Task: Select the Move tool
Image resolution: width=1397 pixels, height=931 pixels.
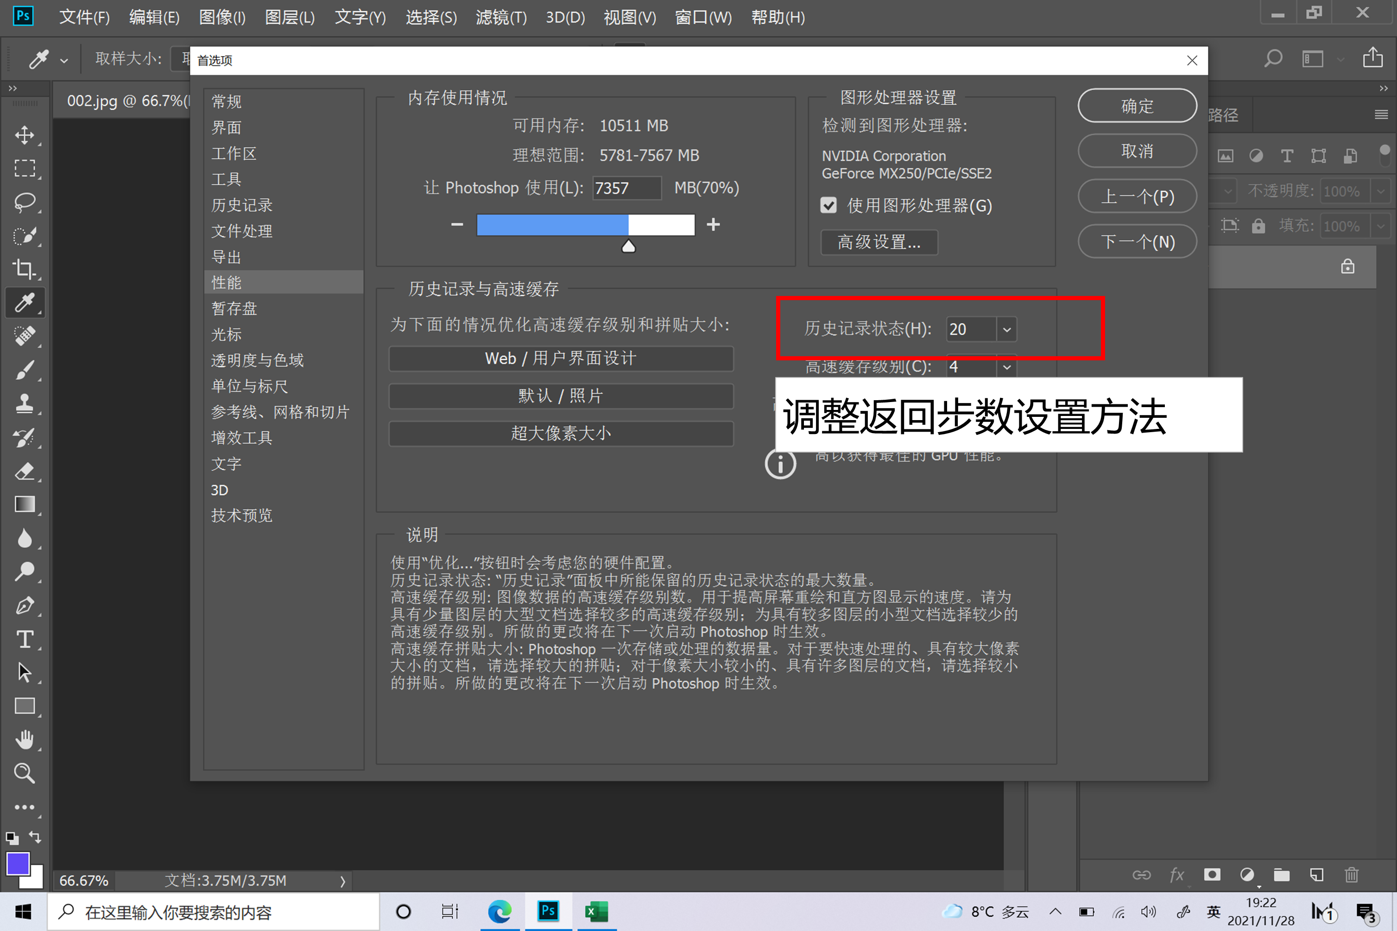Action: click(x=25, y=135)
